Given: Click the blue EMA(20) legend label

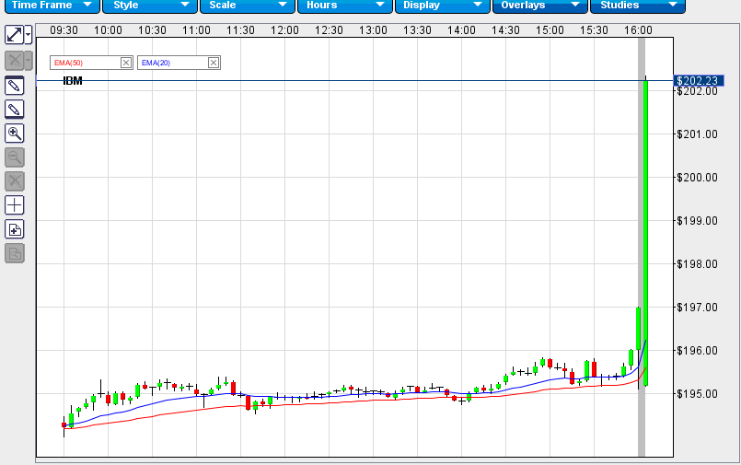Looking at the screenshot, I should point(156,63).
